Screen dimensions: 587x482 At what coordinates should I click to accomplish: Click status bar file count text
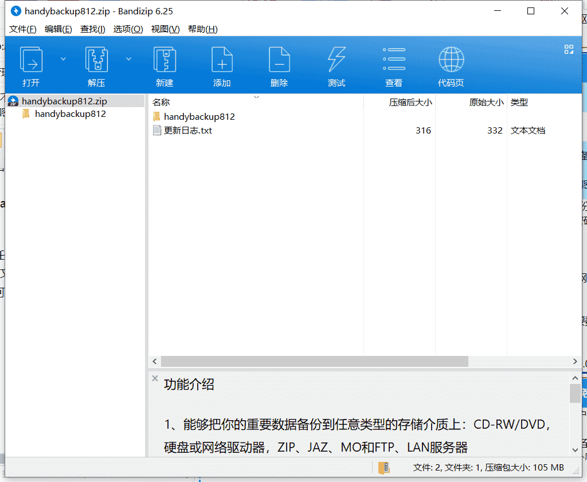click(488, 468)
